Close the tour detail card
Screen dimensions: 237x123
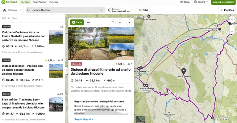coord(129,22)
